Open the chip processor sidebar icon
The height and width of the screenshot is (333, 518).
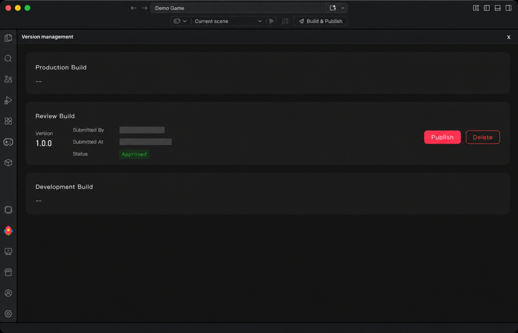8,210
